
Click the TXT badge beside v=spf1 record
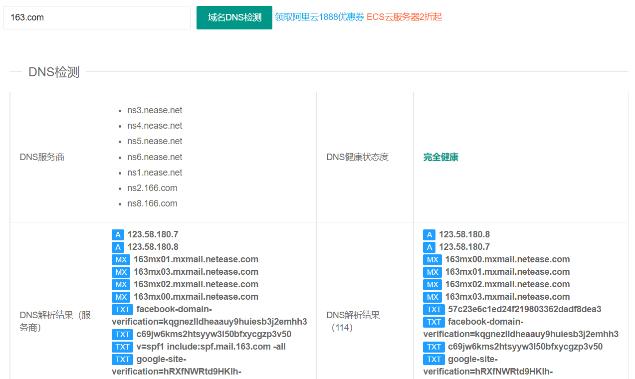122,347
